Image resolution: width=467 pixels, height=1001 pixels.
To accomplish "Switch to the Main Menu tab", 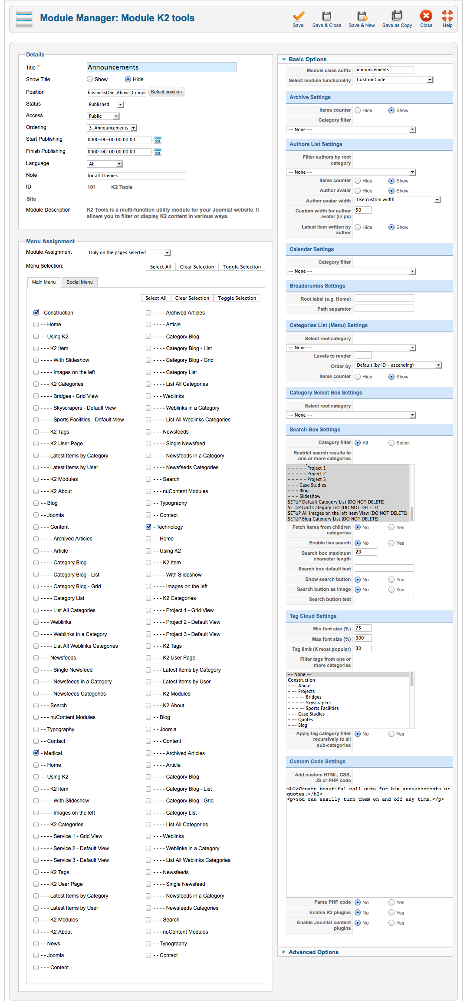I will pos(44,282).
